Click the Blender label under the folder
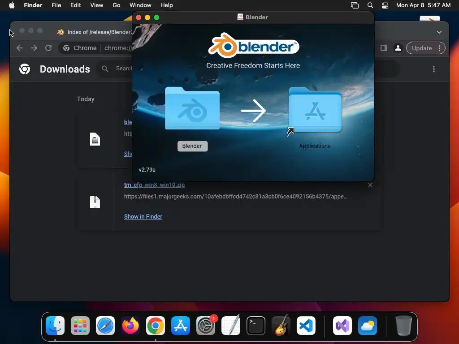459x344 pixels. click(192, 146)
